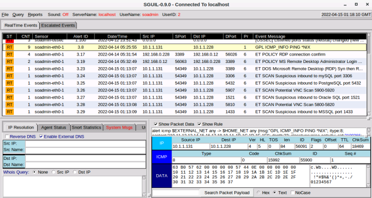Click the event list vertical scrollbar

[369, 75]
